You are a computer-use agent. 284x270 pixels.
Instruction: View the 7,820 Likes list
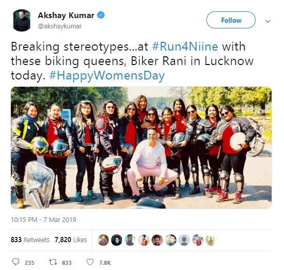click(x=71, y=240)
